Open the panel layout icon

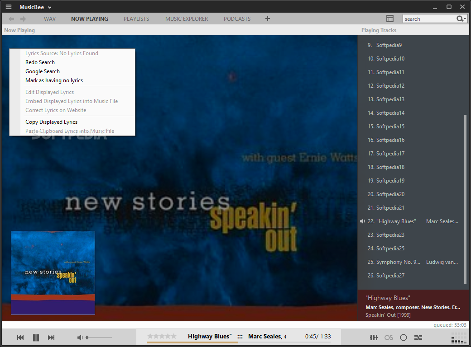coord(389,19)
